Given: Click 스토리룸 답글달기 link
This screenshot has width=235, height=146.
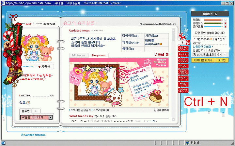Looking at the screenshot, I should click(81, 110).
